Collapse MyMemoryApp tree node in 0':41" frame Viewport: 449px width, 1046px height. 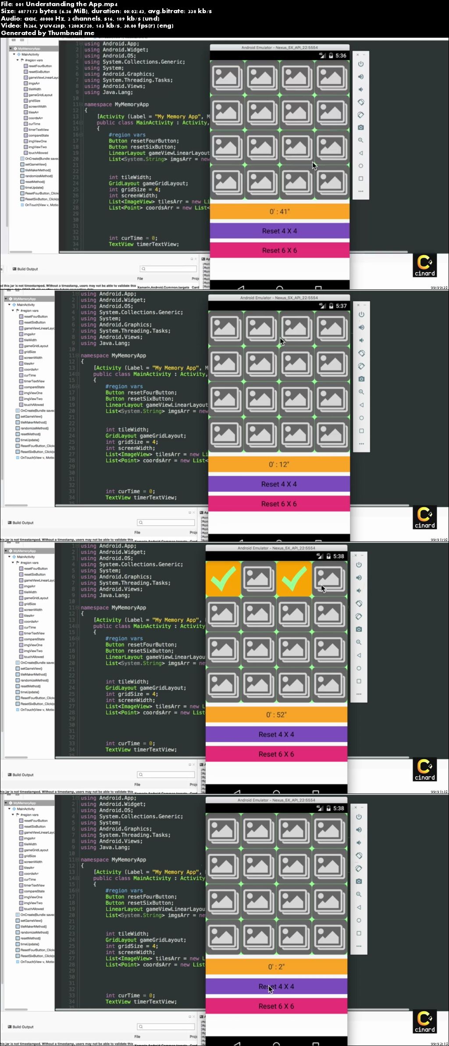(11, 49)
